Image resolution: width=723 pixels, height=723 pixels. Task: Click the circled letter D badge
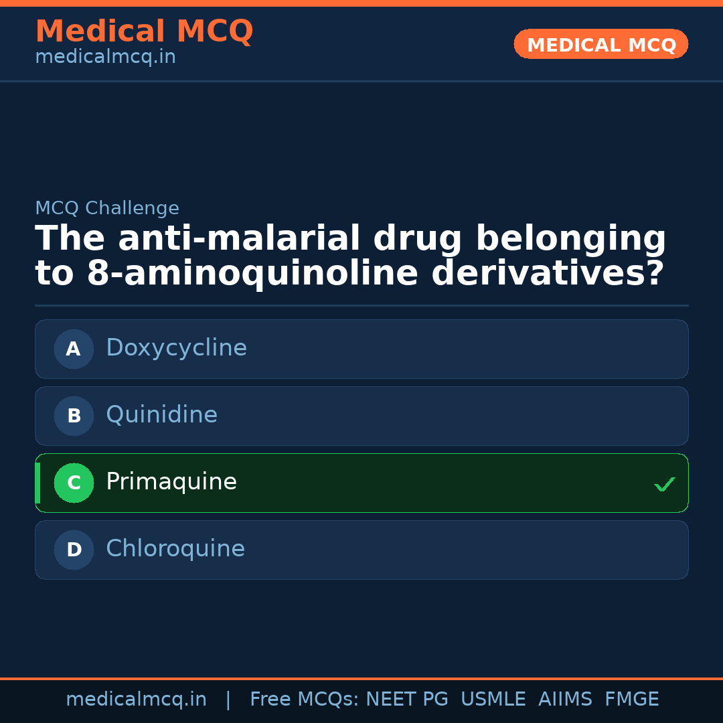coord(74,550)
